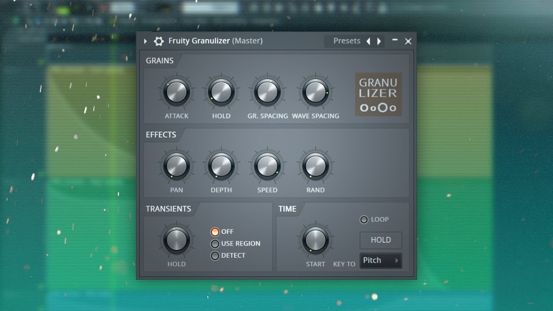Open the Key To Pitch dropdown
553x311 pixels.
click(381, 260)
